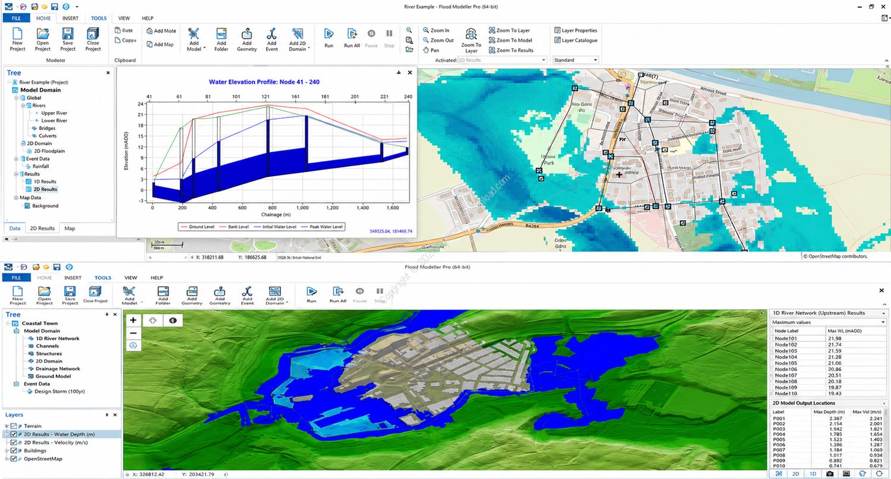This screenshot has height=479, width=891.
Task: Select the Pan tool in the ribbon
Action: click(431, 50)
